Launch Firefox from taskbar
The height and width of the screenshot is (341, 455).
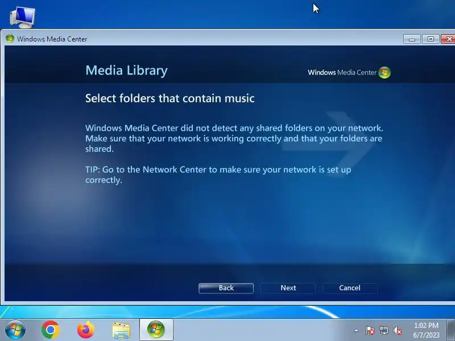(x=86, y=330)
